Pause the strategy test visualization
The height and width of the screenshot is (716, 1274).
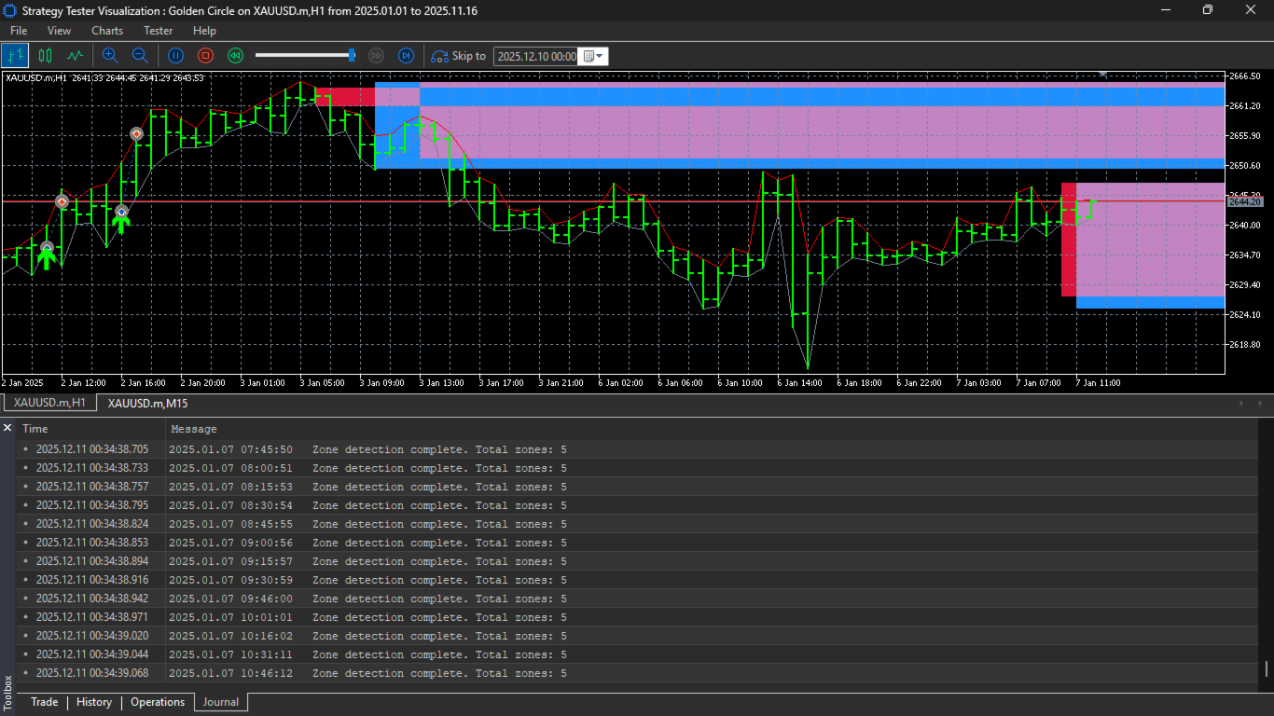[x=175, y=56]
